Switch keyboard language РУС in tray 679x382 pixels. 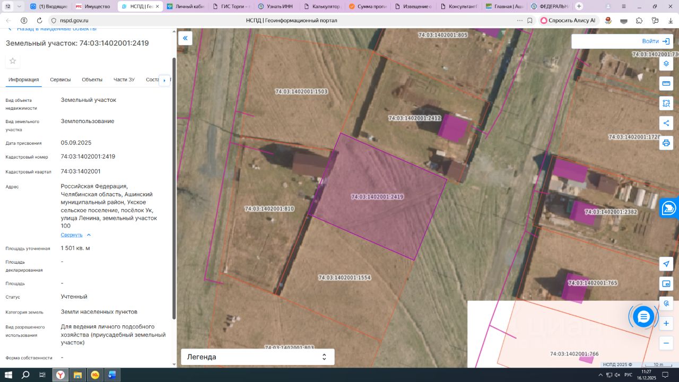click(x=628, y=375)
